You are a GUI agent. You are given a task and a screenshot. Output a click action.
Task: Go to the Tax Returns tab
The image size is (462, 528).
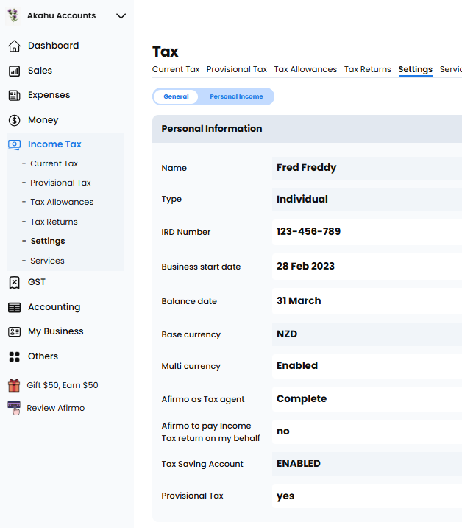point(367,69)
